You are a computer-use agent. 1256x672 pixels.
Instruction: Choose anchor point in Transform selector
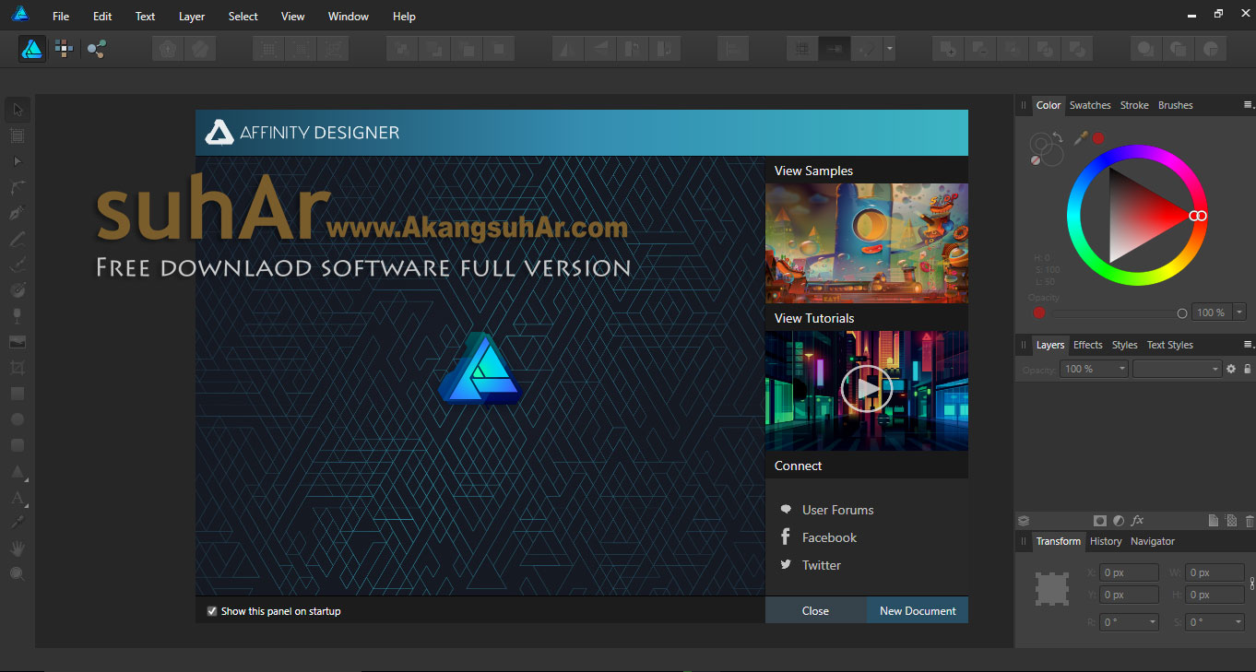tap(1051, 588)
